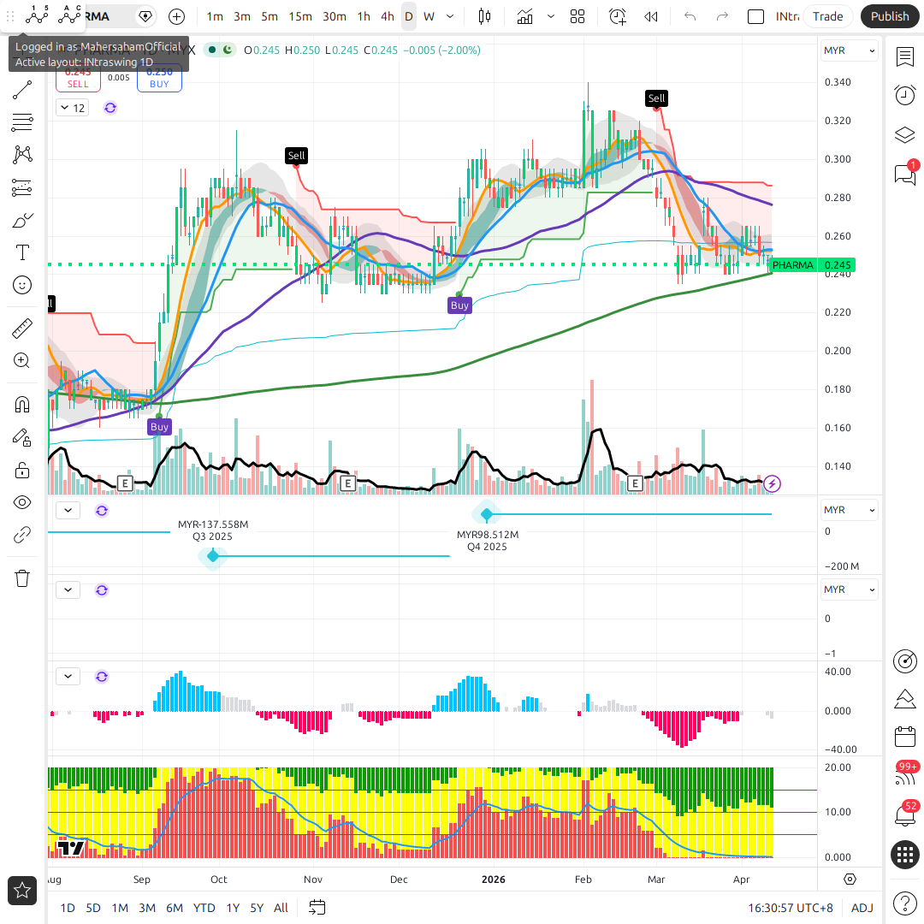Image resolution: width=924 pixels, height=924 pixels.
Task: Open the layout grid selector
Action: tap(577, 16)
